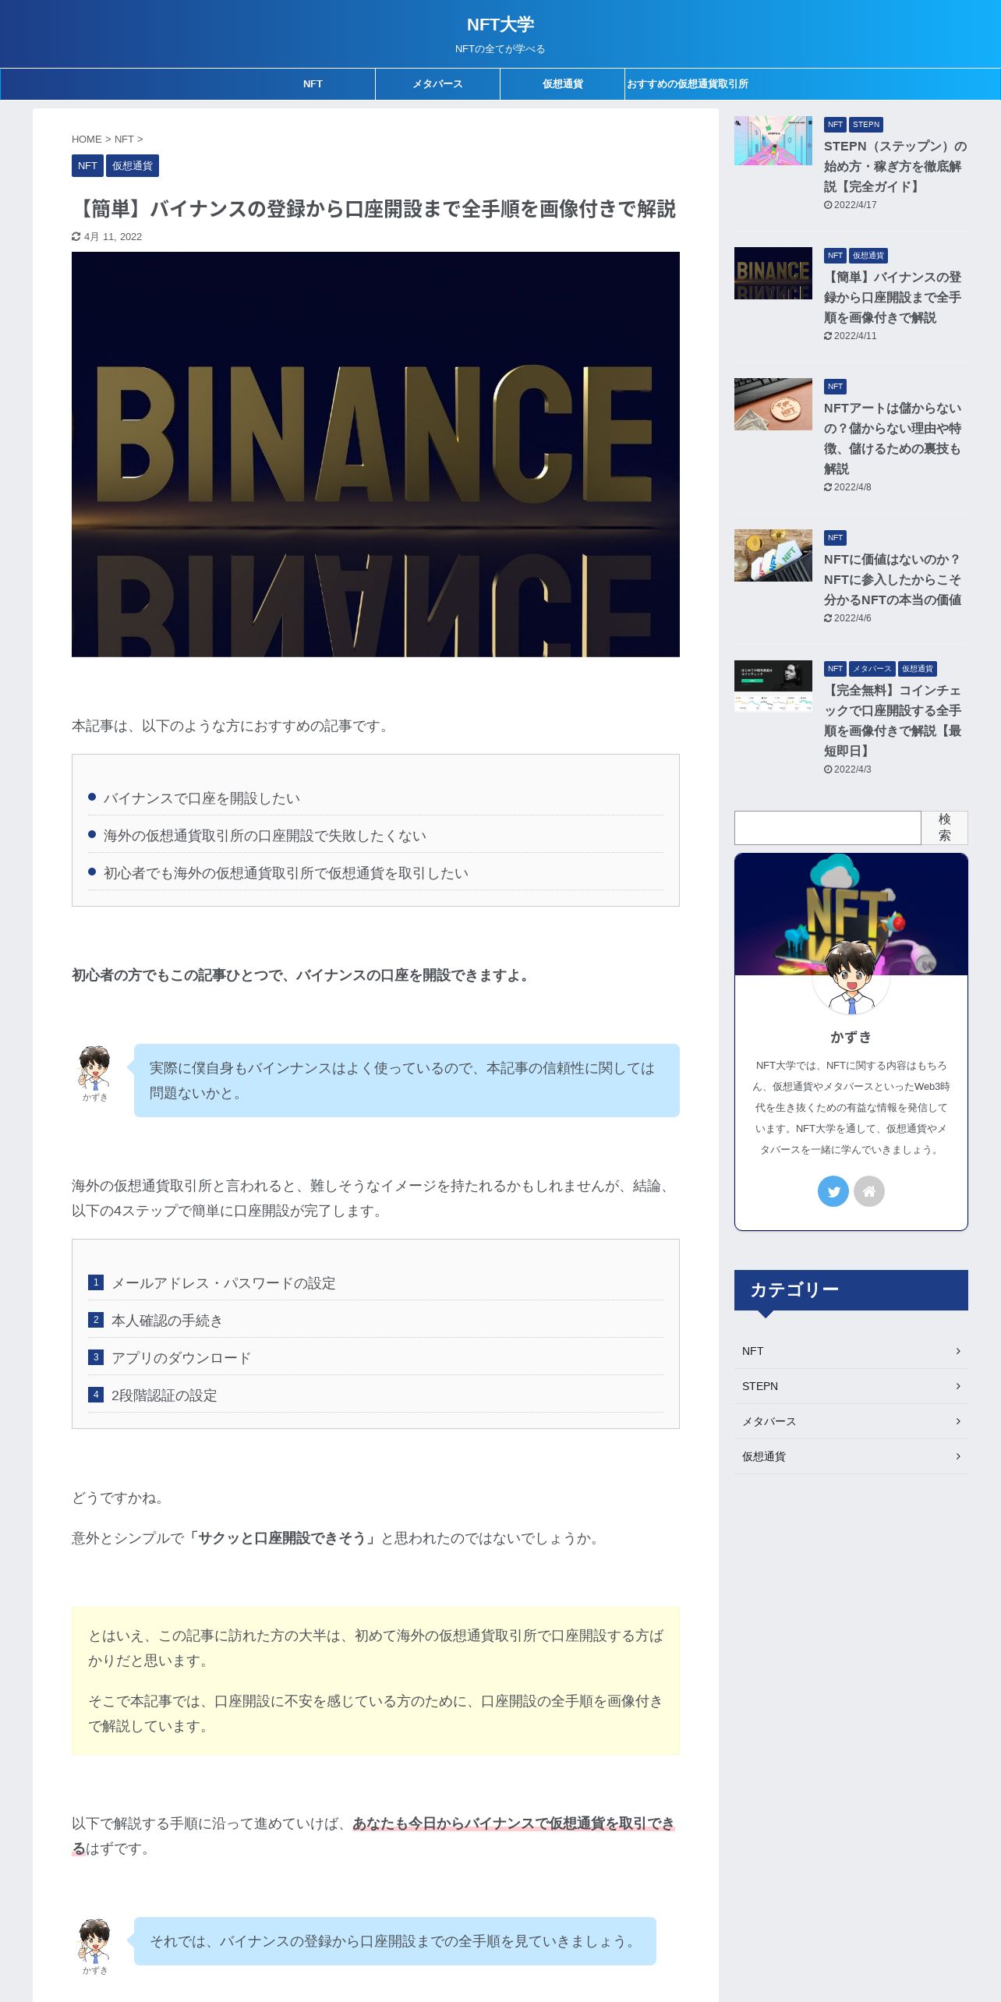Click the かずき avatar beside first speech bubble
This screenshot has width=1001, height=2002.
pyautogui.click(x=95, y=1068)
